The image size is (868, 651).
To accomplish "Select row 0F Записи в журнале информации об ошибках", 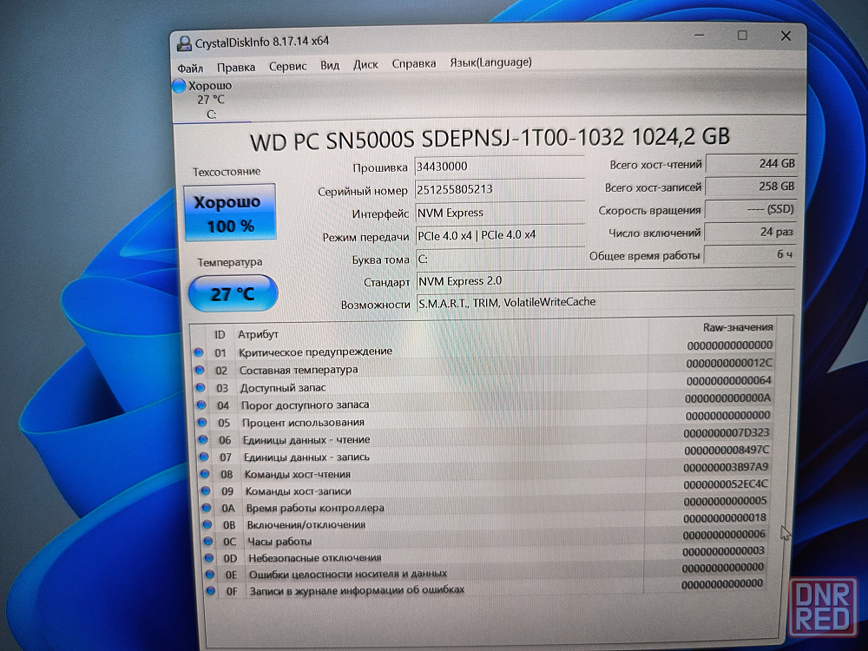I will tap(483, 588).
